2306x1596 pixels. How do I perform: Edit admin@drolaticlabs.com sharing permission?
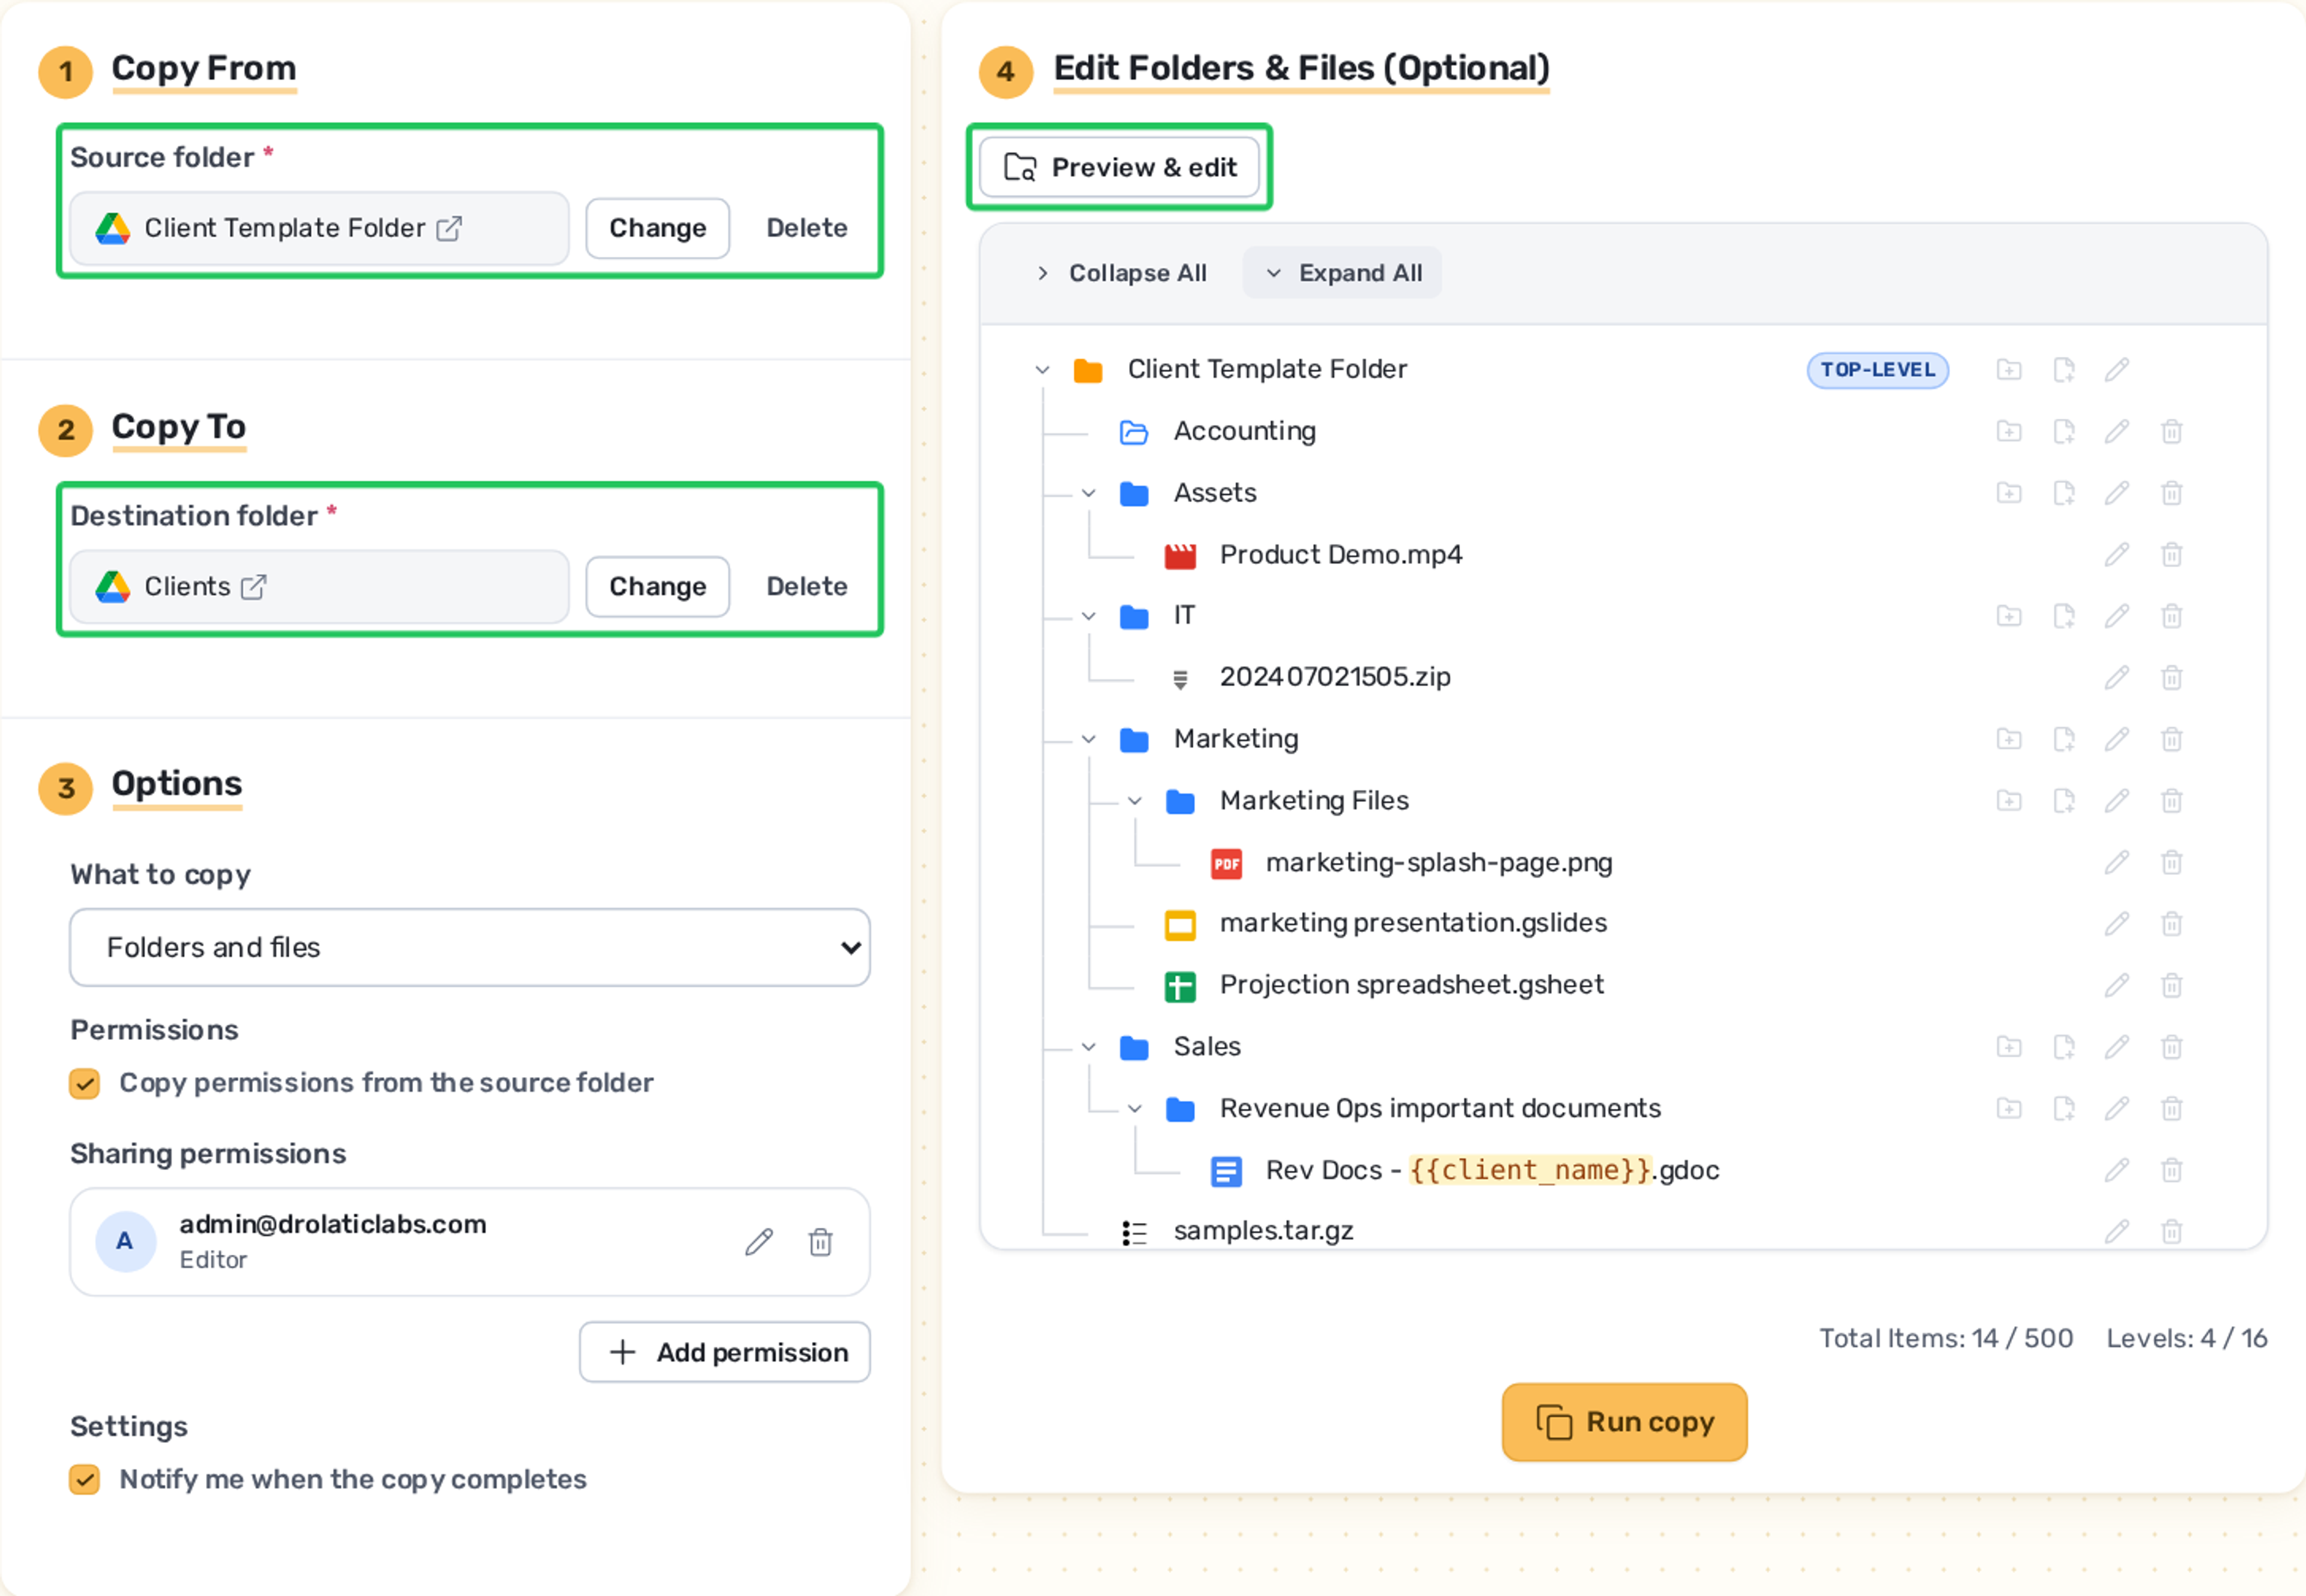(x=760, y=1242)
